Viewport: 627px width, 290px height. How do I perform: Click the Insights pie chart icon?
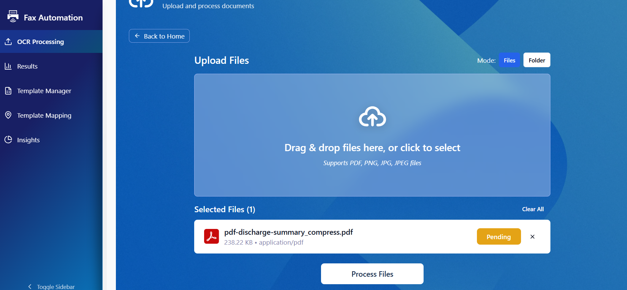tap(8, 140)
